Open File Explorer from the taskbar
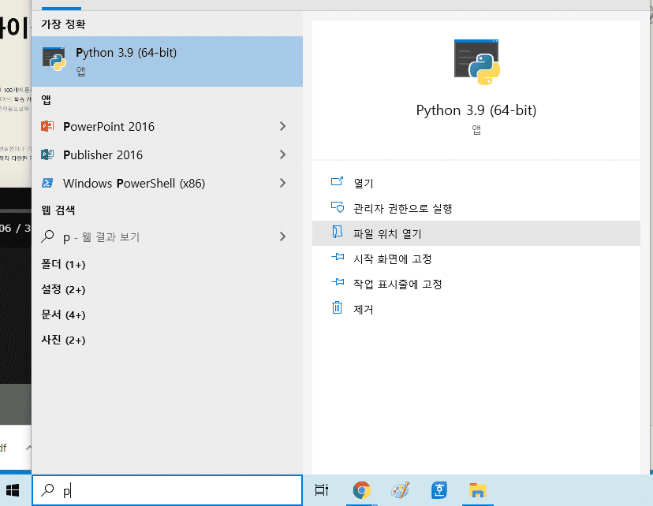This screenshot has height=506, width=653. click(x=477, y=490)
